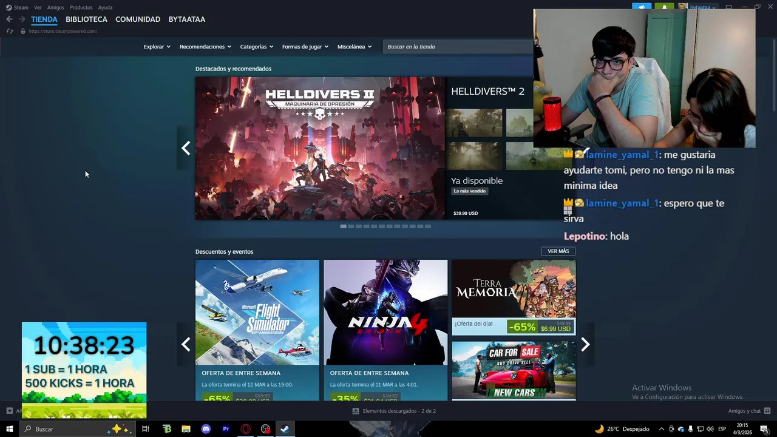Viewport: 777px width, 437px height.
Task: Click Elementos descargados status text
Action: 399,411
